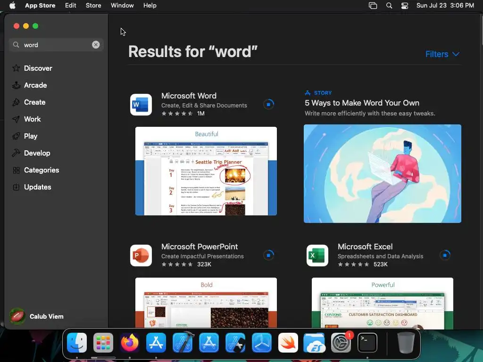The width and height of the screenshot is (483, 362).
Task: Click PowerPoint rating count 323K
Action: [x=204, y=264]
